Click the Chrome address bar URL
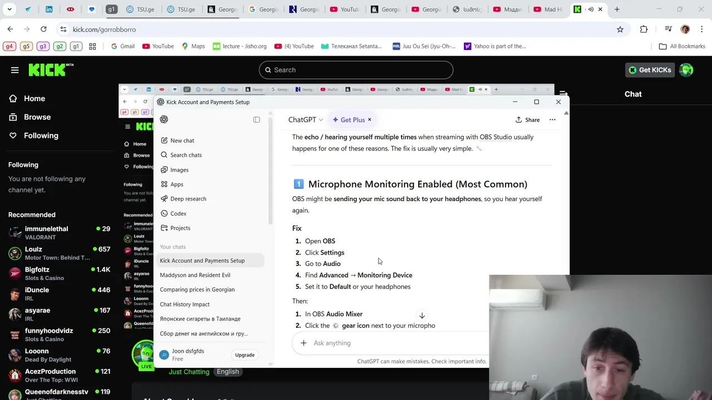 [x=104, y=29]
